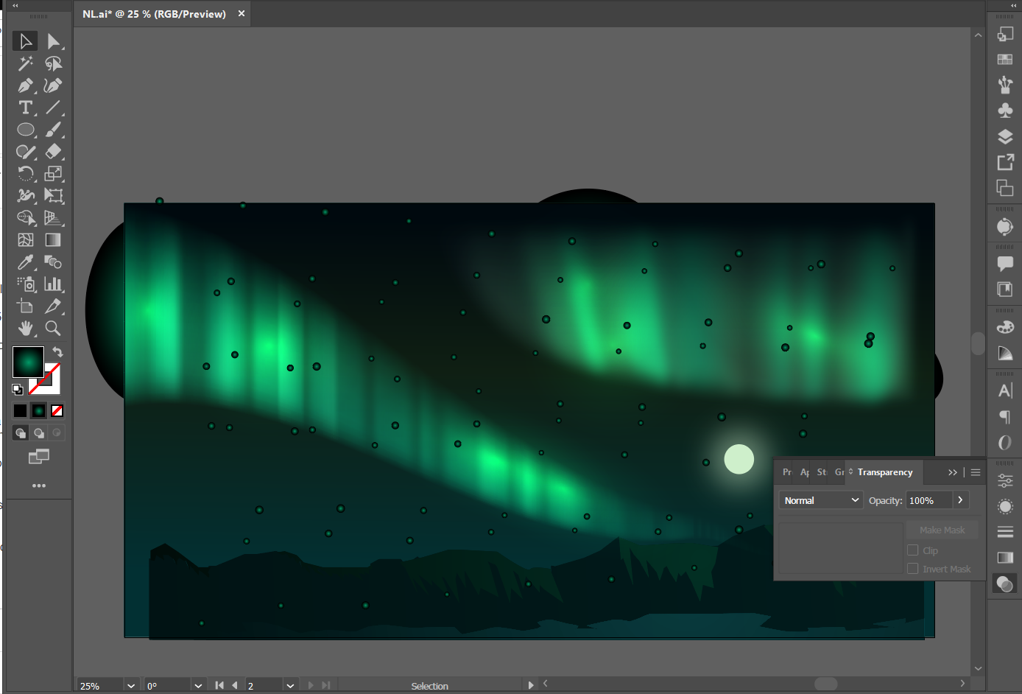
Task: Open the 25% zoom level dropdown
Action: (130, 685)
